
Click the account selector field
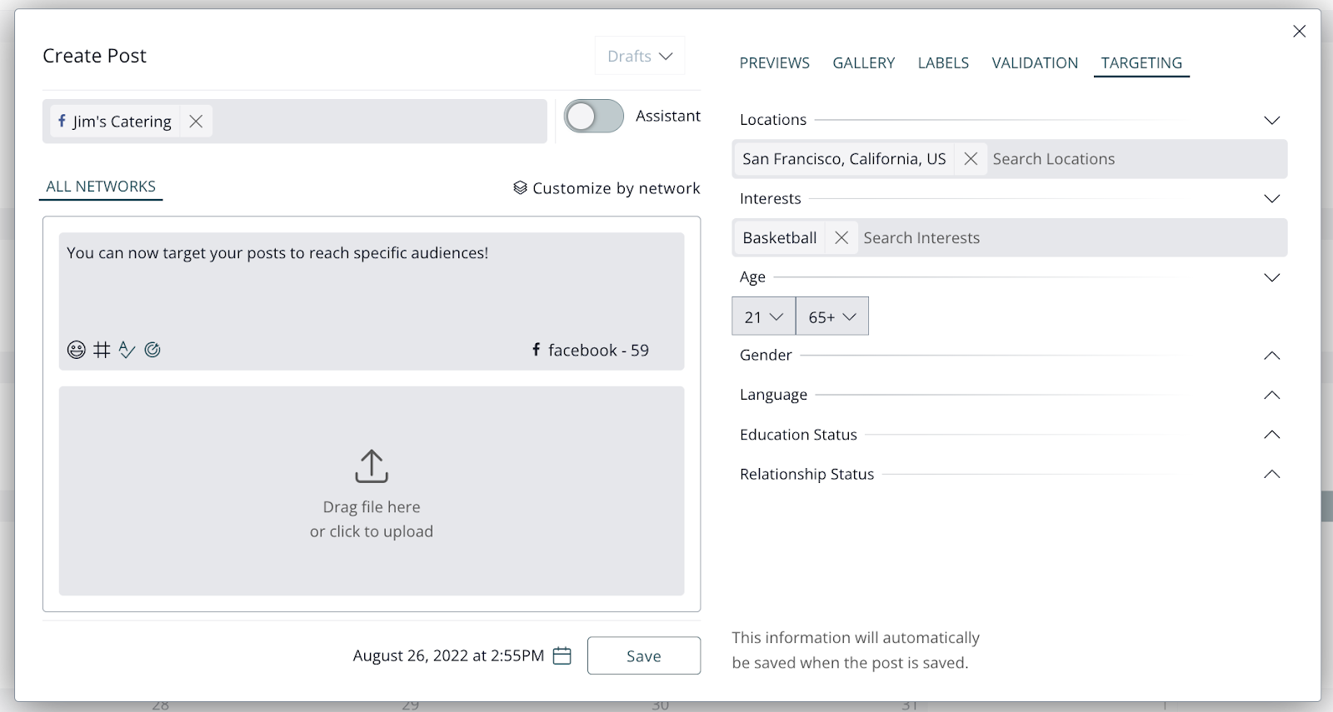[295, 122]
